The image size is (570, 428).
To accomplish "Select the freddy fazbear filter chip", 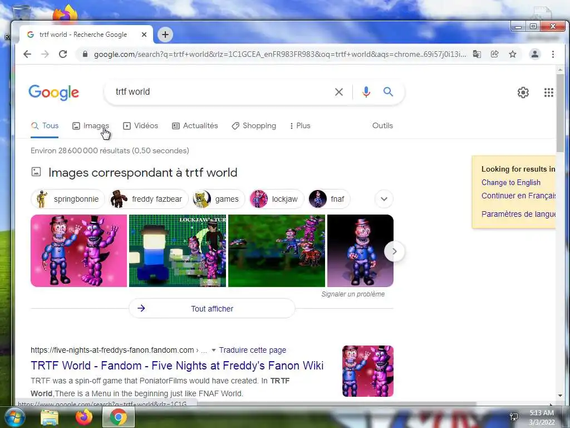I will (149, 199).
